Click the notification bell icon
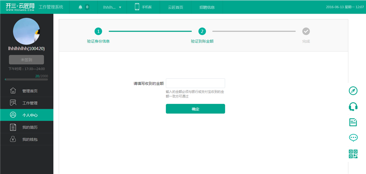This screenshot has width=366, height=174. (x=80, y=7)
